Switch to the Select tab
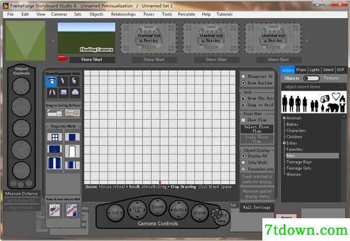The height and width of the screenshot is (241, 350). 328,70
